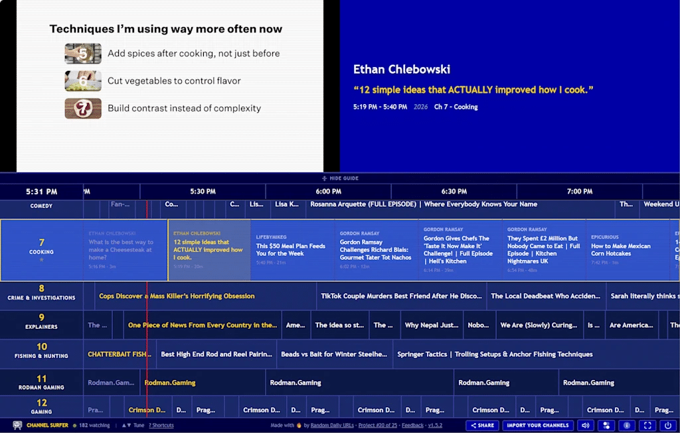This screenshot has height=433, width=680.
Task: Select channel 10 Fishing & Hunting
Action: coord(42,351)
